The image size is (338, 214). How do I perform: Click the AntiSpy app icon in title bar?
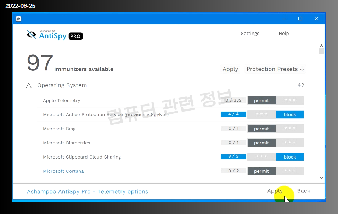click(x=18, y=19)
